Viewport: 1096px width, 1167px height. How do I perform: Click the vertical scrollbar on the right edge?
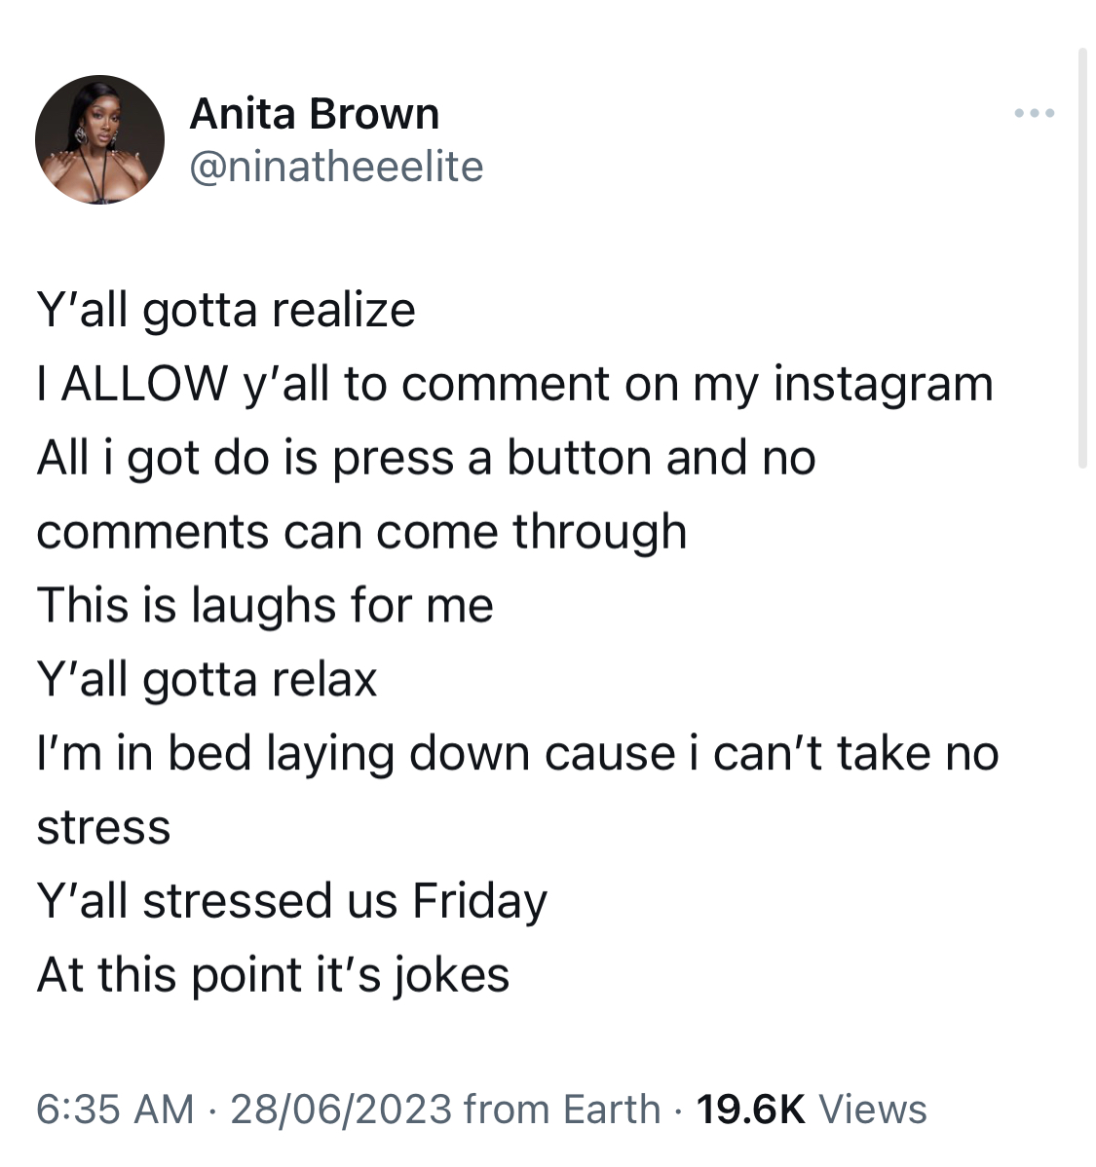(x=1082, y=258)
